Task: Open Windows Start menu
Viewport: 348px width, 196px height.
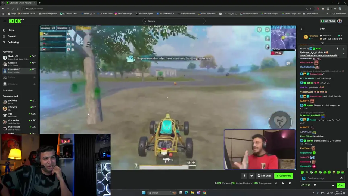Action: pyautogui.click(x=144, y=193)
